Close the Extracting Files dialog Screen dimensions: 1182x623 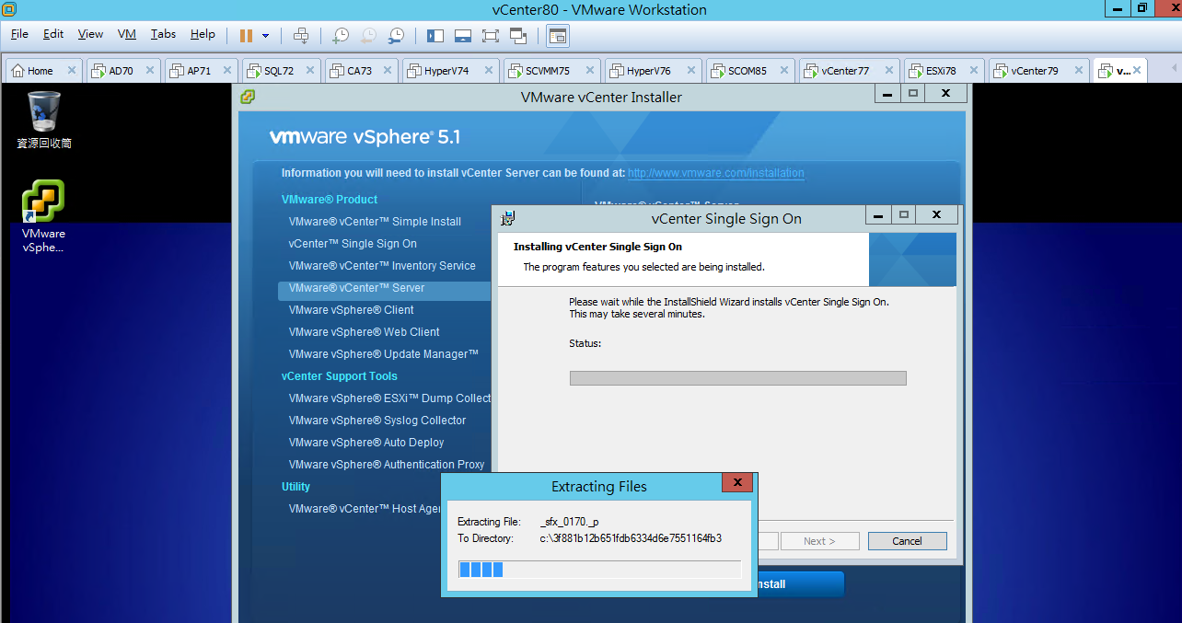(x=737, y=483)
